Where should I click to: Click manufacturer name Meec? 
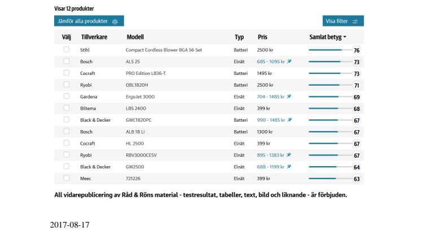[86, 179]
